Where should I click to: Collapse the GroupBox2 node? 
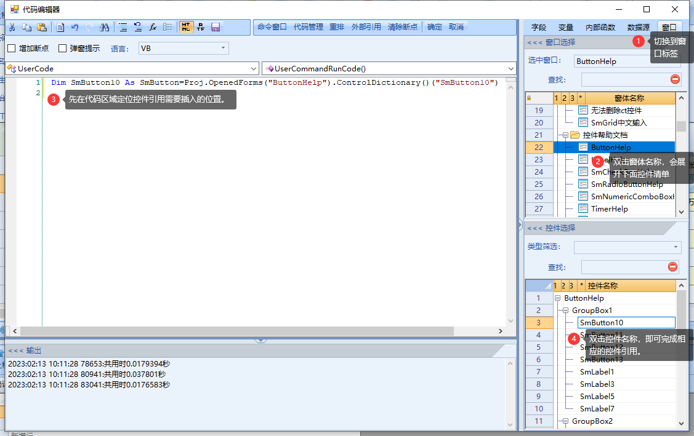(x=565, y=421)
